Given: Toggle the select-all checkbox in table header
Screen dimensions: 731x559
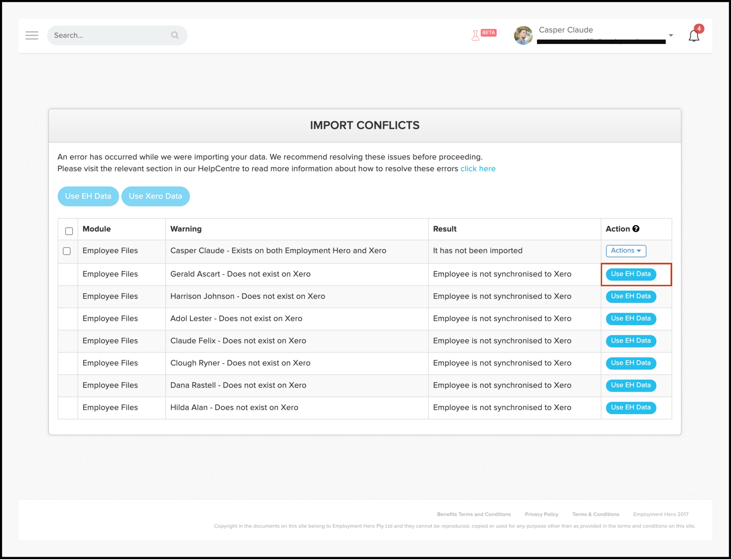Looking at the screenshot, I should point(69,231).
